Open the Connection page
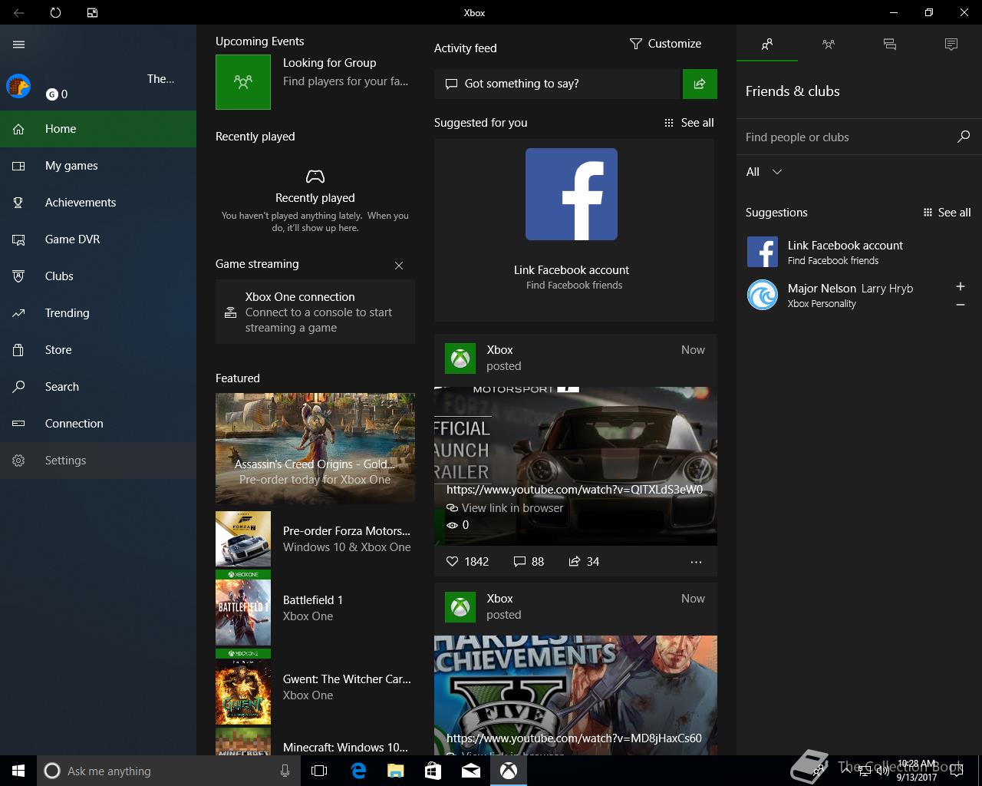This screenshot has height=786, width=982. click(98, 424)
